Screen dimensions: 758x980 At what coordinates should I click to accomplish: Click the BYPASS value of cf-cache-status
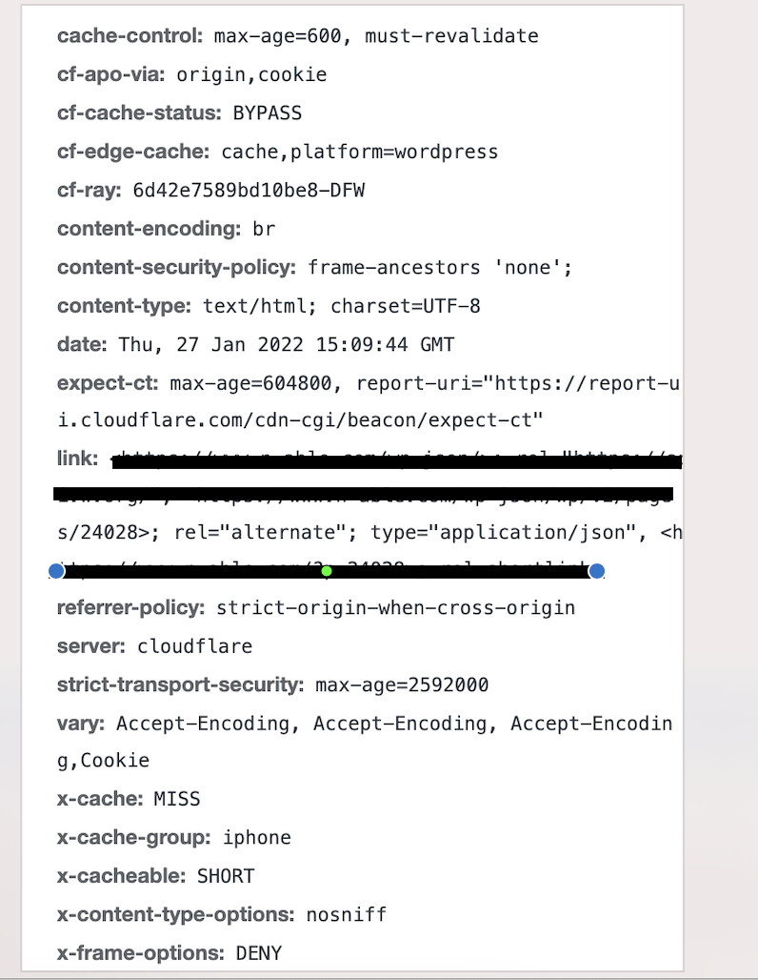click(x=268, y=112)
